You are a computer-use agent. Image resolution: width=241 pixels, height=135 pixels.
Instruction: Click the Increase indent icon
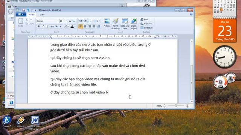pyautogui.click(x=85, y=21)
